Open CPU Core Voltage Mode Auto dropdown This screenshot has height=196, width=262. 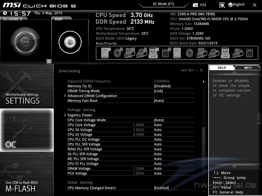[x=159, y=120]
